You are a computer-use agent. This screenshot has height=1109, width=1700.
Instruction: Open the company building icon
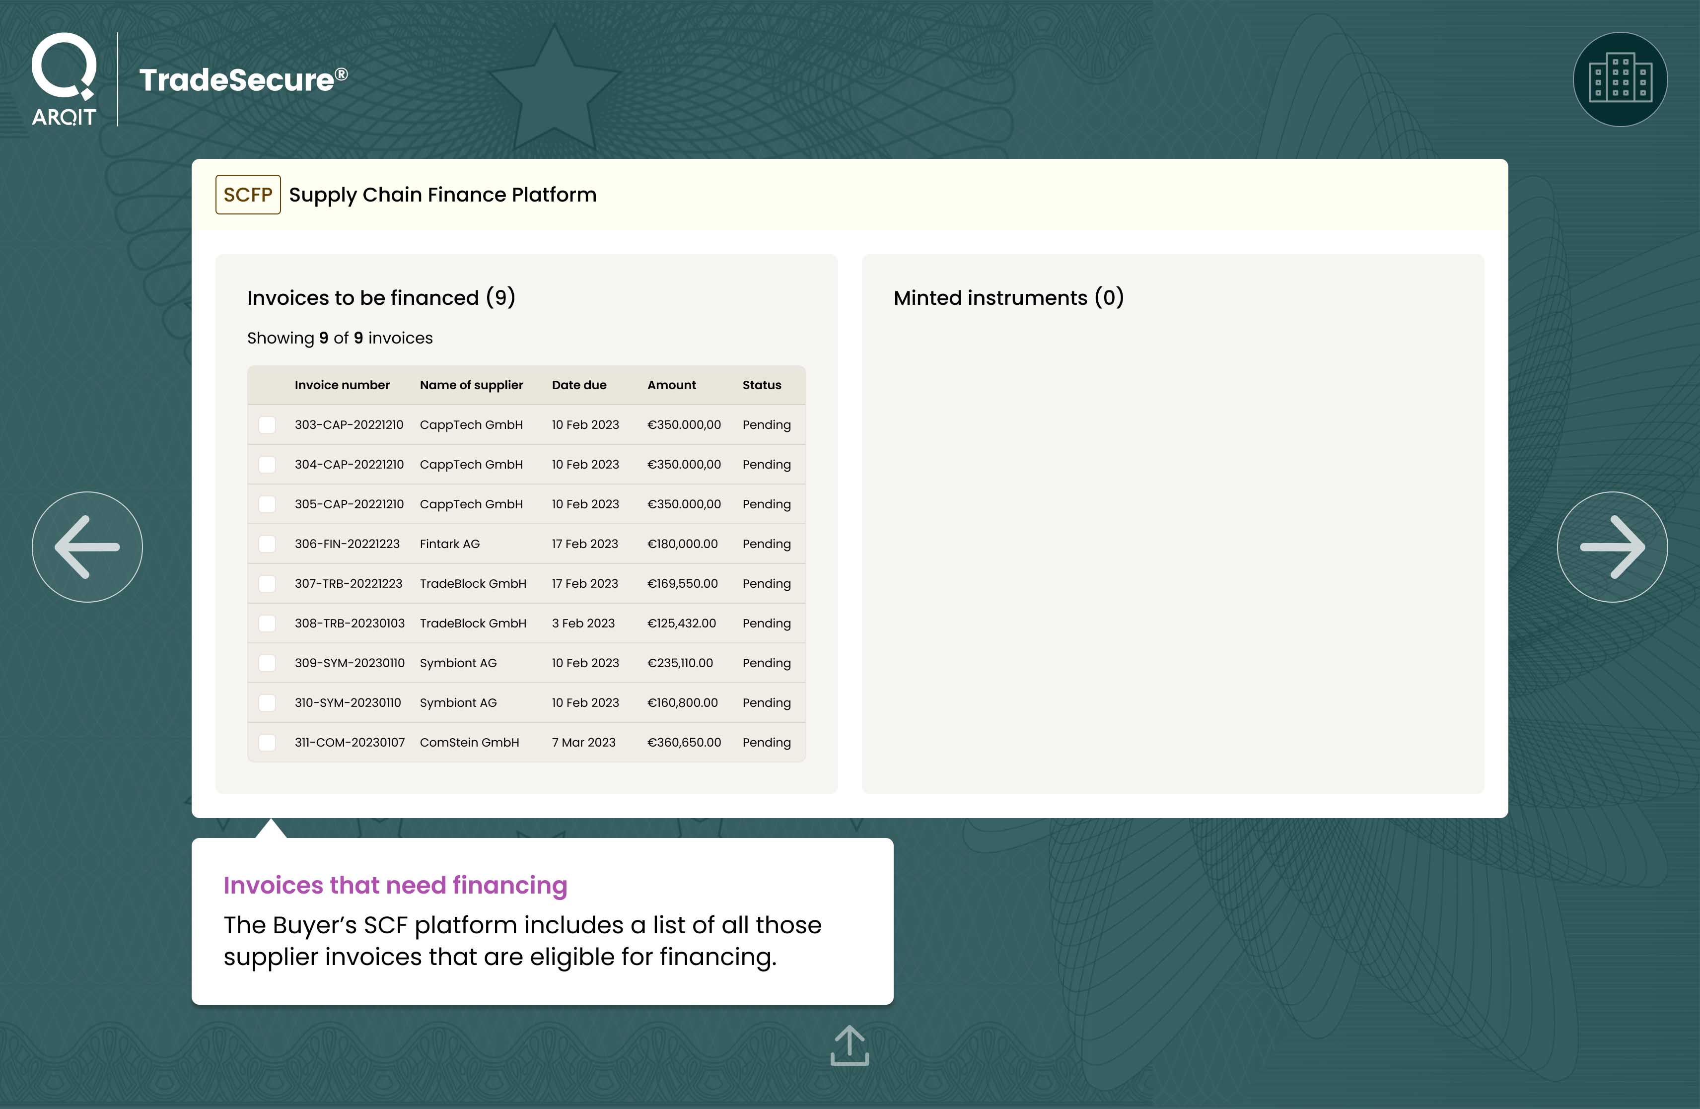pos(1620,79)
